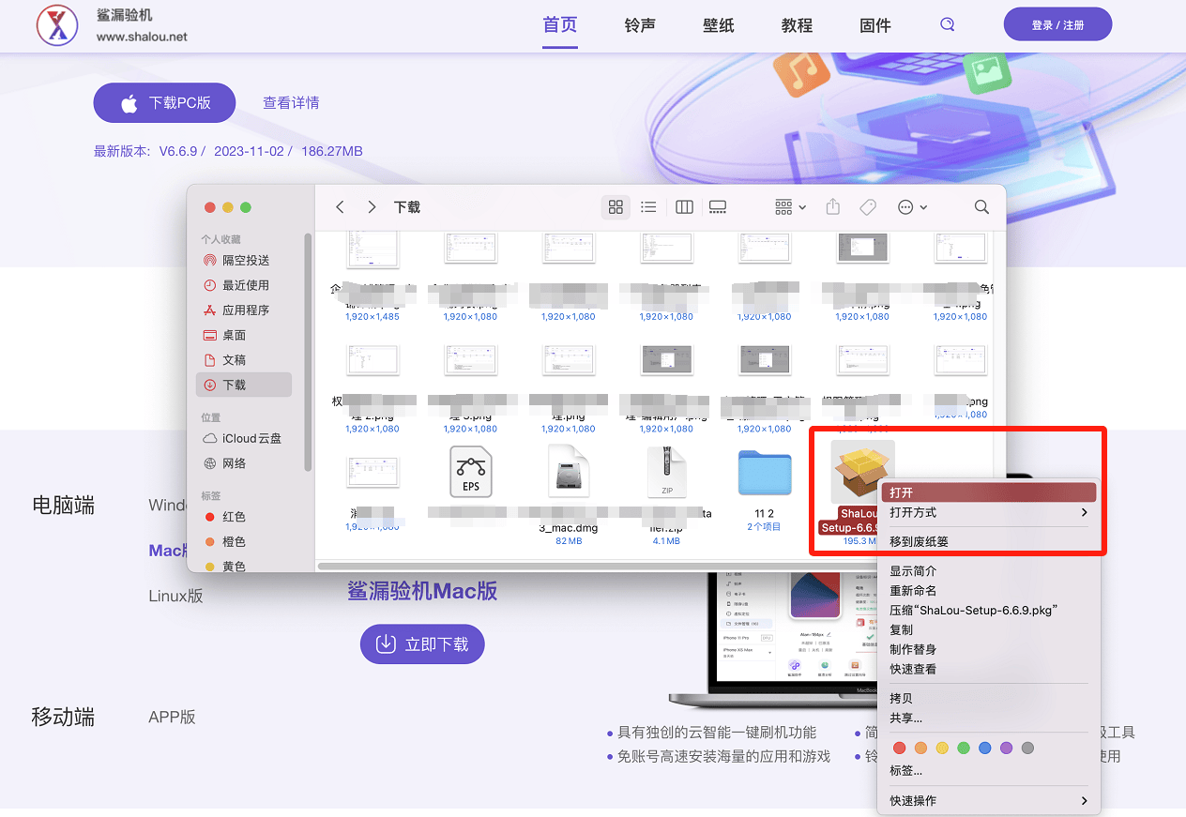The height and width of the screenshot is (817, 1186).
Task: Expand the 打开方式 submenu
Action: 988,512
